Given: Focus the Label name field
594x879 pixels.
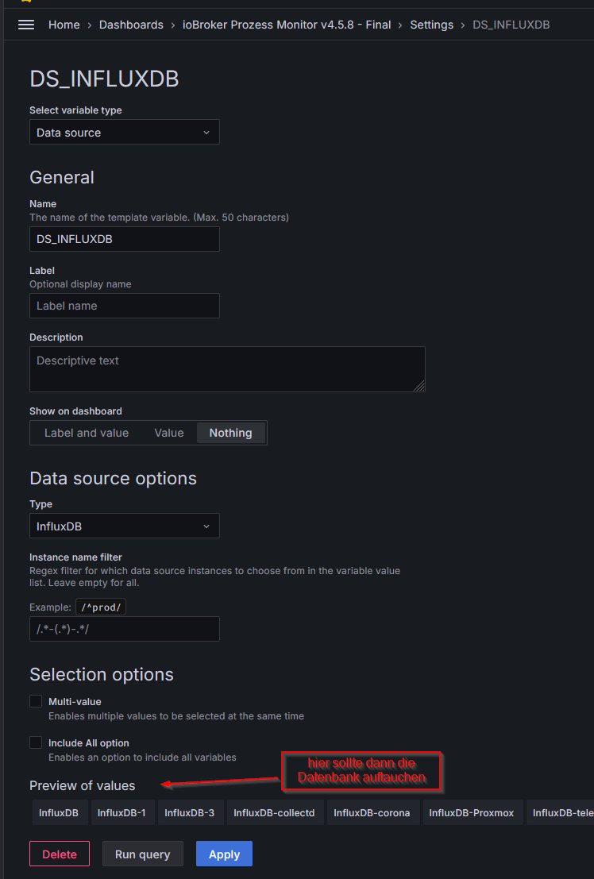Looking at the screenshot, I should click(x=124, y=306).
